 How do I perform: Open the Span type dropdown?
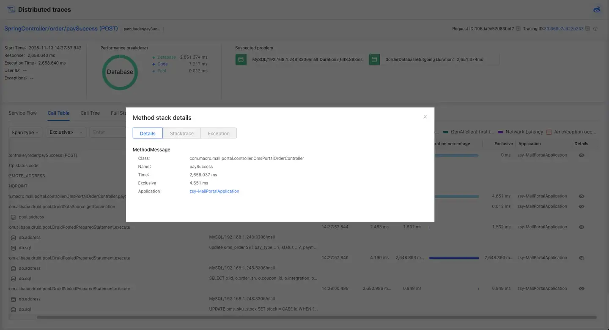point(25,133)
